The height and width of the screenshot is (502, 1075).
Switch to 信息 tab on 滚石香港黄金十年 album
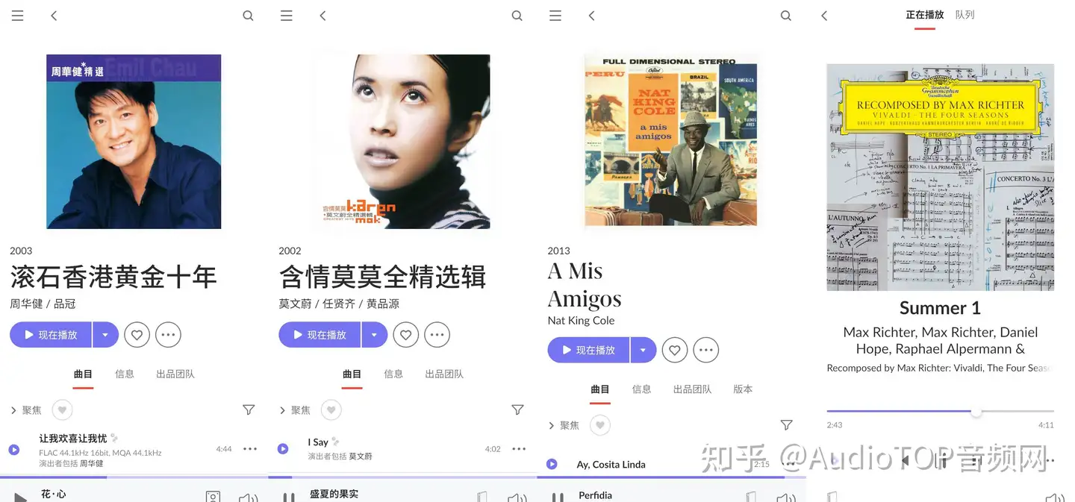(x=125, y=374)
